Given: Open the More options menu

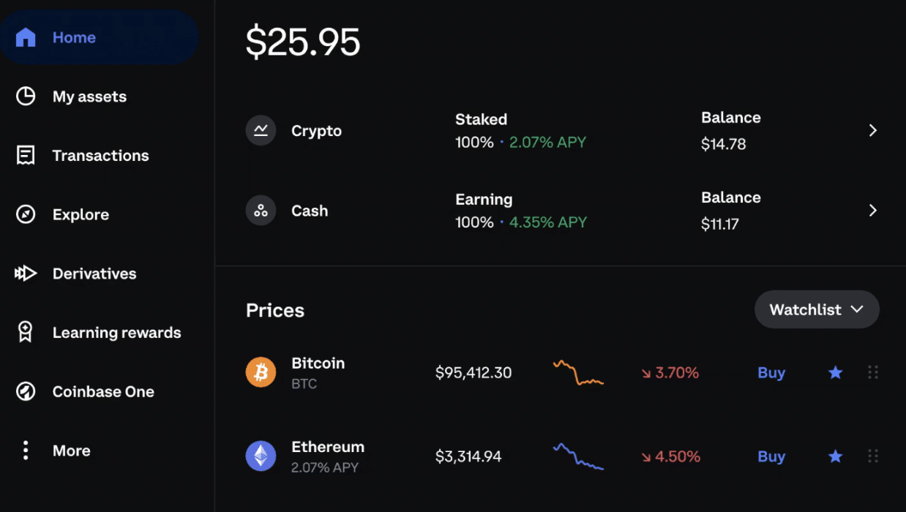Looking at the screenshot, I should click(26, 451).
